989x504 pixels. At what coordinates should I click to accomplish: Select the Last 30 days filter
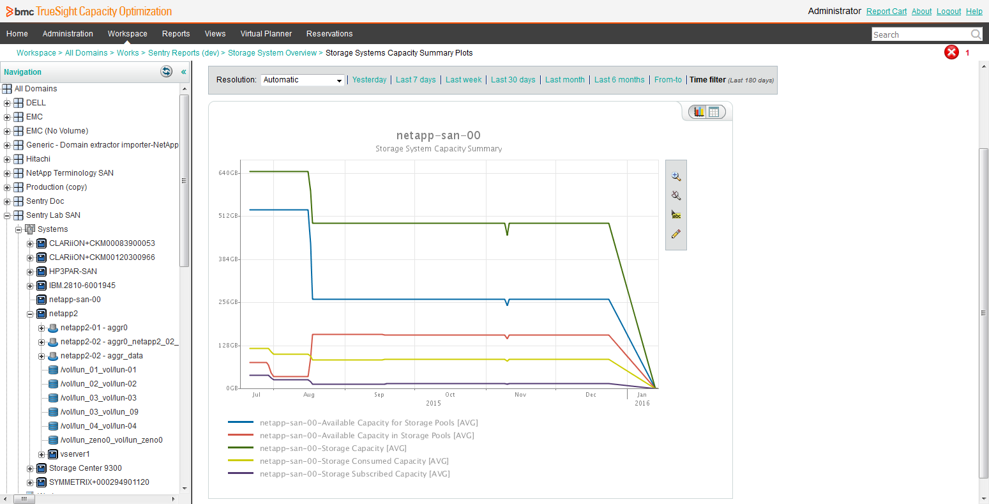513,80
